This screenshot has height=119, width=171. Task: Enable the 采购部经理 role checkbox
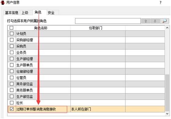coord(12,40)
